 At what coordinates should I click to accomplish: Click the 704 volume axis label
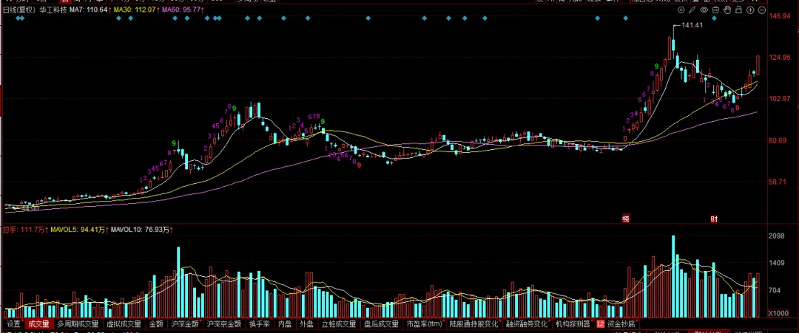pyautogui.click(x=775, y=290)
